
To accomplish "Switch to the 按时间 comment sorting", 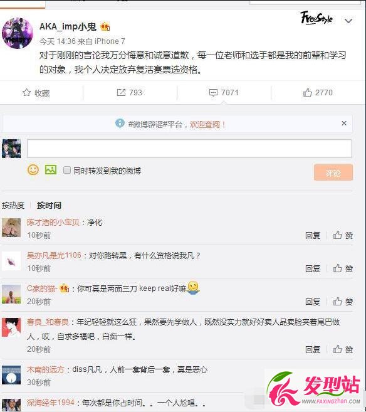I will click(x=49, y=206).
